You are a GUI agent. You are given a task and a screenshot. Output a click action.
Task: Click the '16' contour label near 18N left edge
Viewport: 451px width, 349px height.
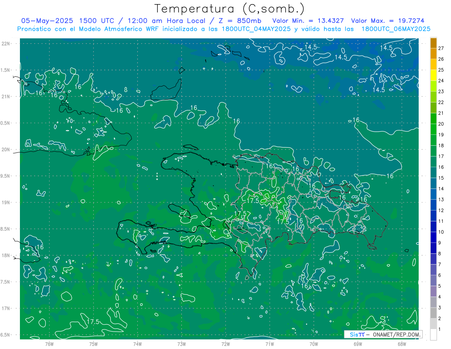pos(40,247)
